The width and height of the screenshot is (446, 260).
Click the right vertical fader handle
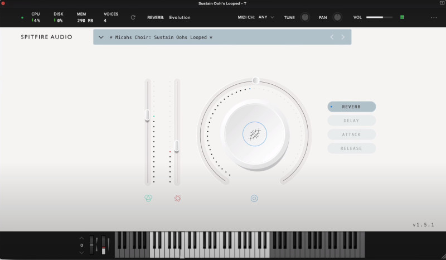[x=177, y=146]
